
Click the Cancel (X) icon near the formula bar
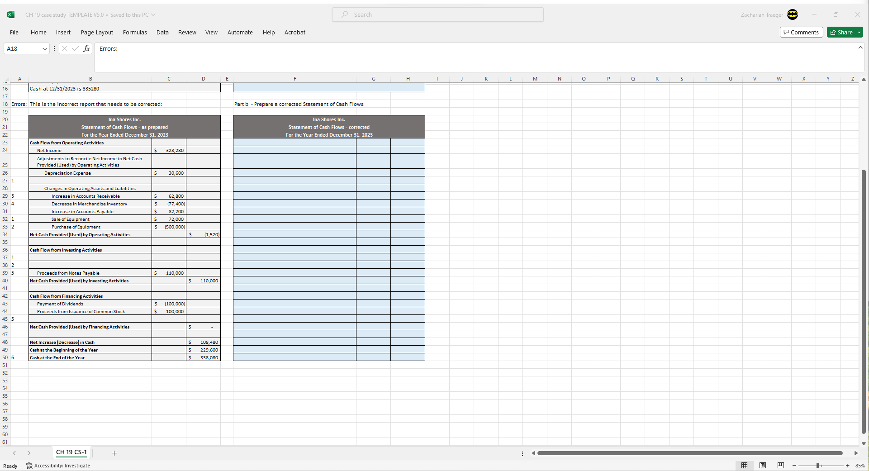[x=65, y=48]
